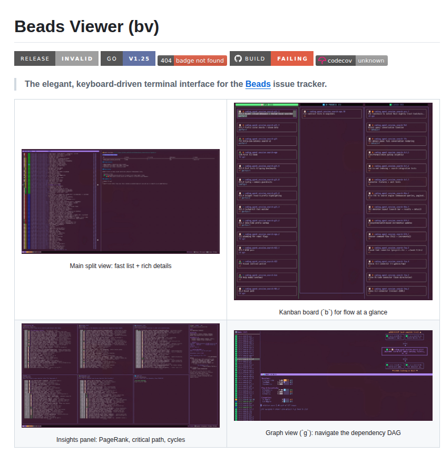
Task: Click the 'unknown' segment of the codecov badge
Action: [371, 61]
